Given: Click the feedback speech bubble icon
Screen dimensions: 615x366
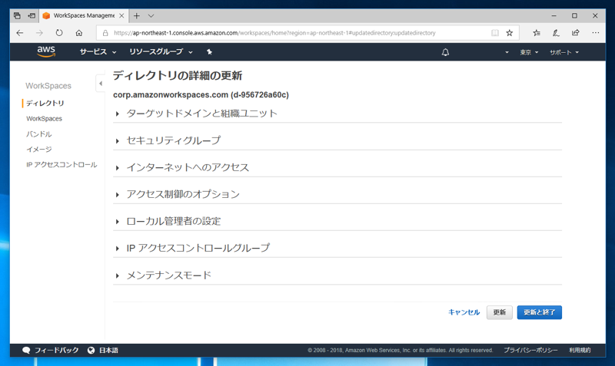Looking at the screenshot, I should pos(26,351).
